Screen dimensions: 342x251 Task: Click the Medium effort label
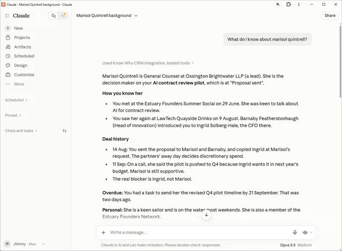305,245
